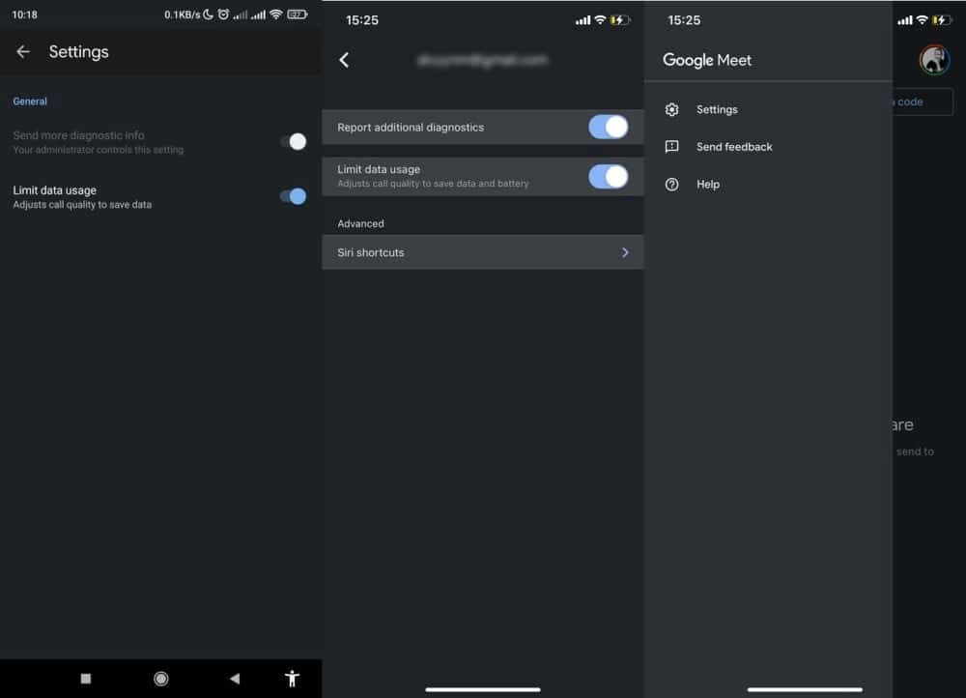
Task: Tap the Google Meet title text
Action: [707, 60]
